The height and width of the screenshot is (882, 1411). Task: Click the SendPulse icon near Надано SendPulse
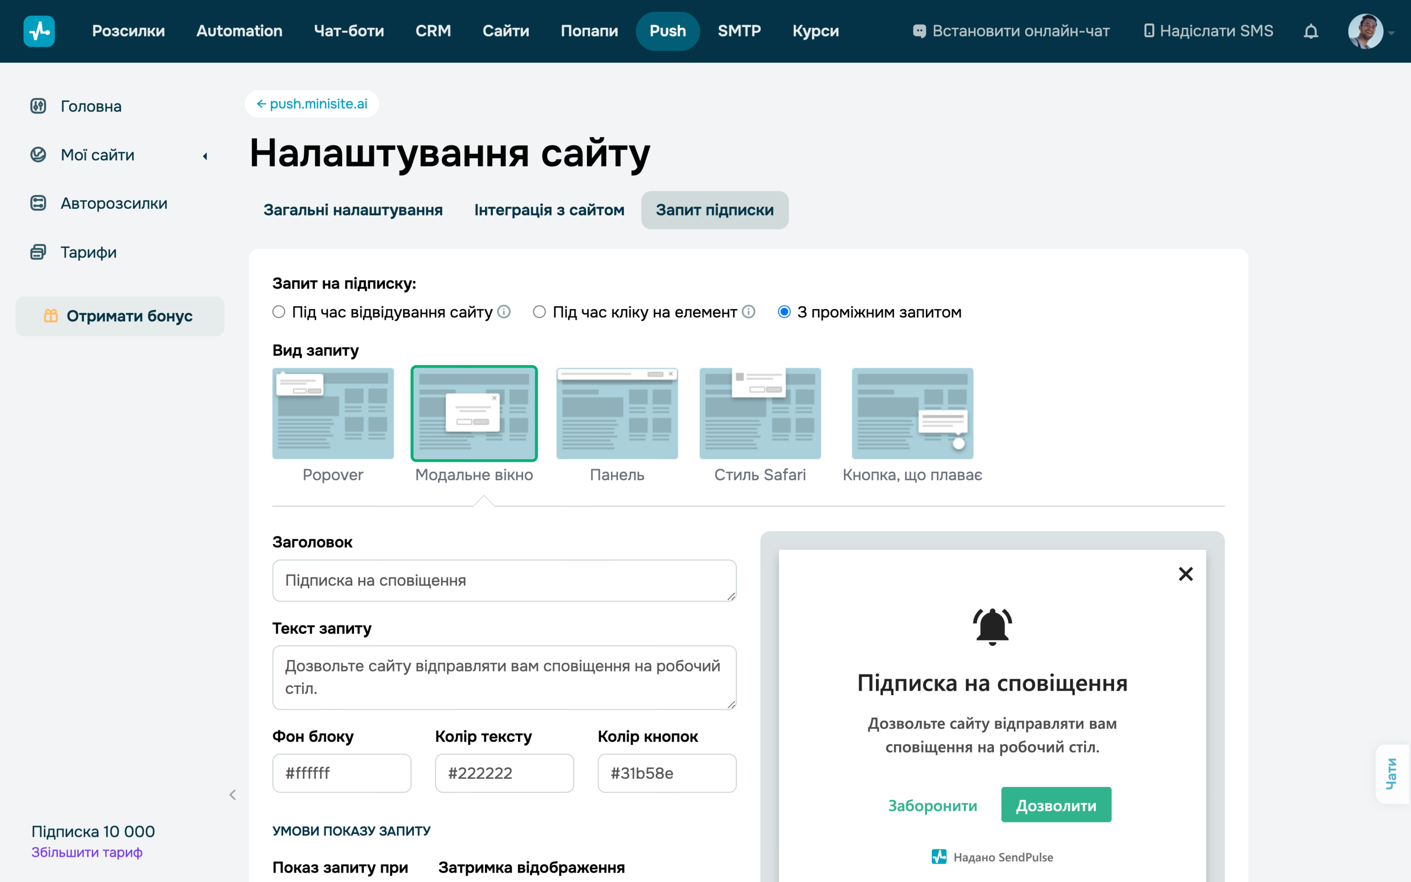pos(939,857)
